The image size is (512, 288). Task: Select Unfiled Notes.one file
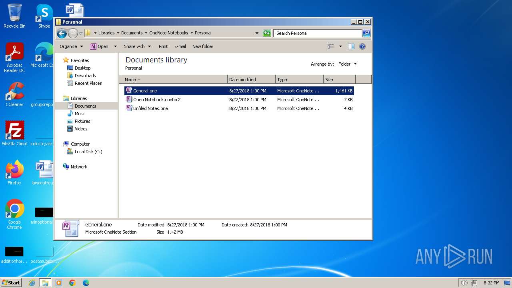point(239,108)
